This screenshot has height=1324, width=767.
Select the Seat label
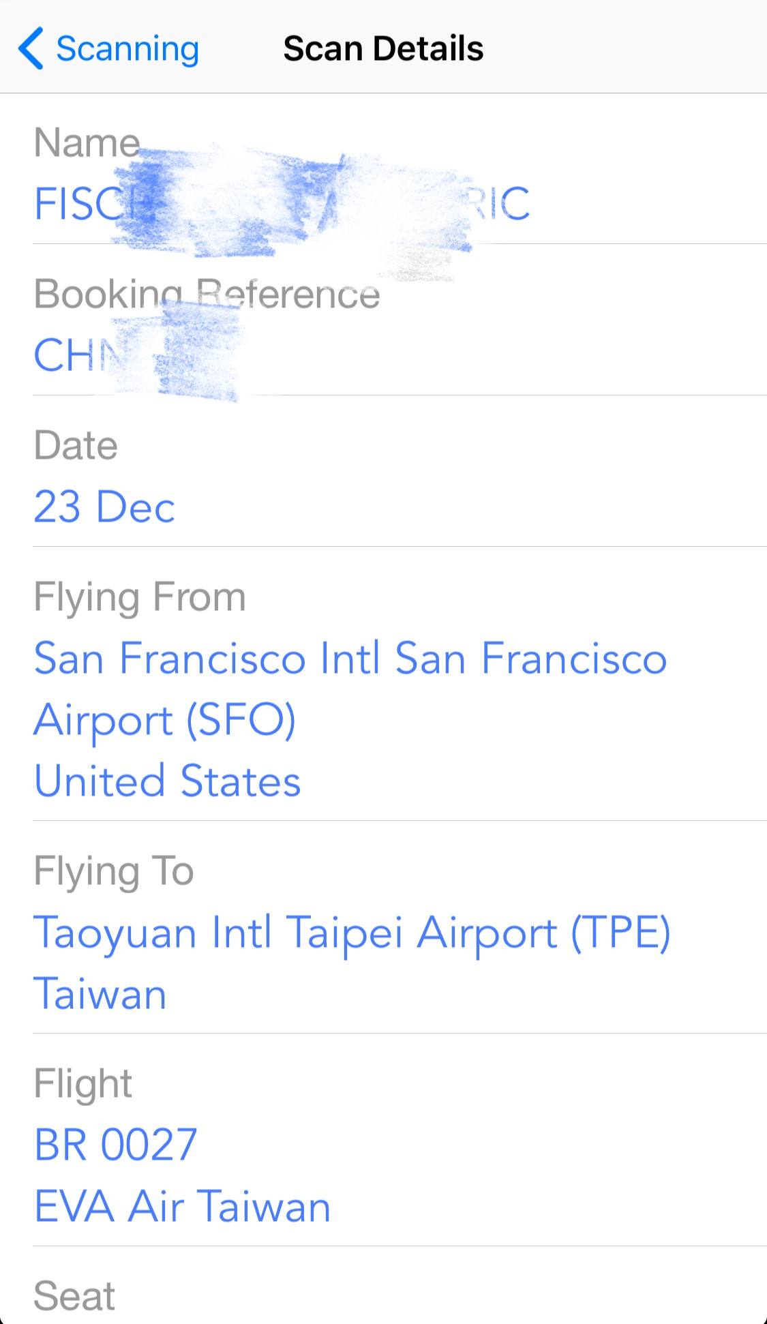point(74,1296)
